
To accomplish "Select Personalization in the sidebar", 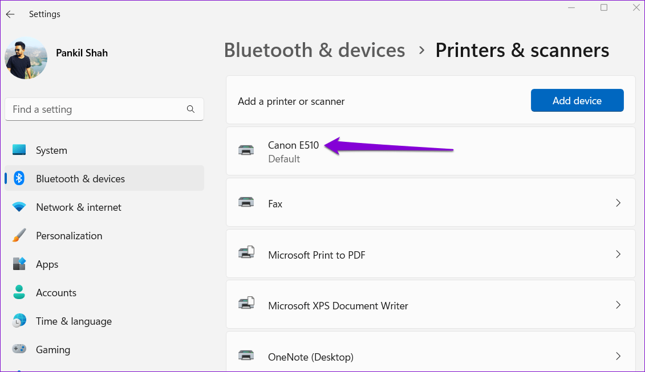I will (69, 235).
